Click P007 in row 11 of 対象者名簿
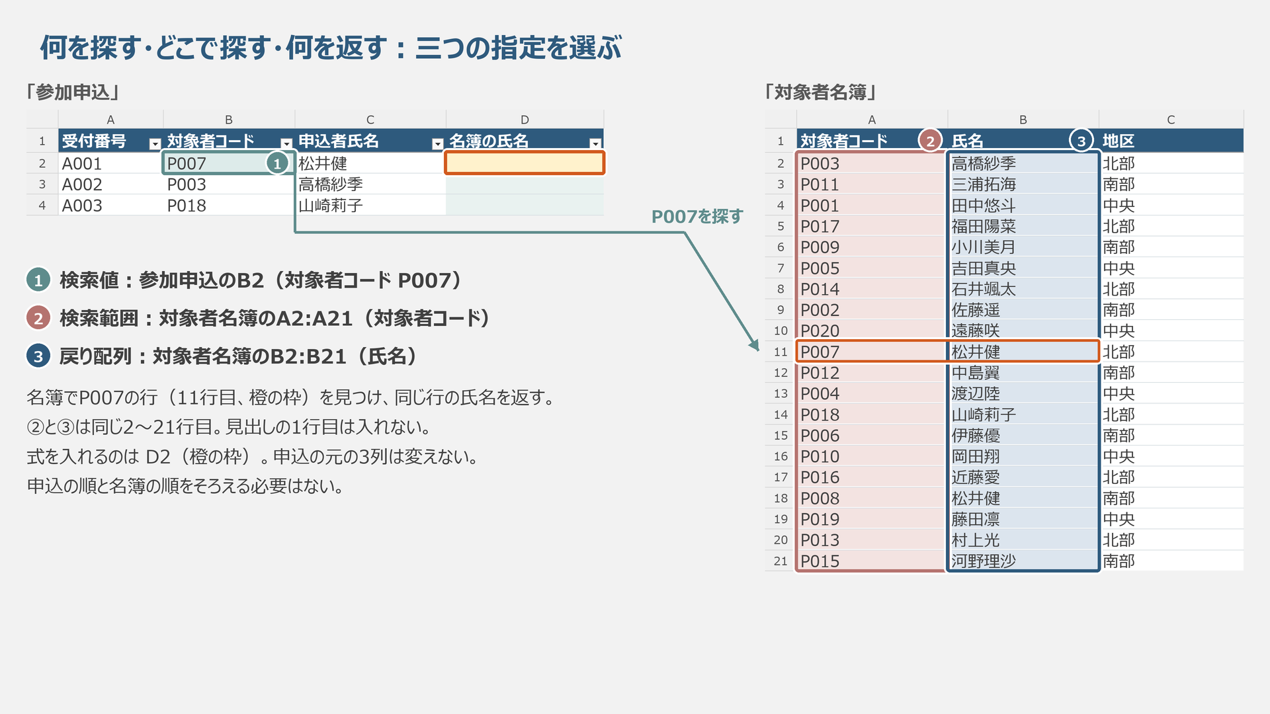The width and height of the screenshot is (1270, 714). (x=872, y=352)
